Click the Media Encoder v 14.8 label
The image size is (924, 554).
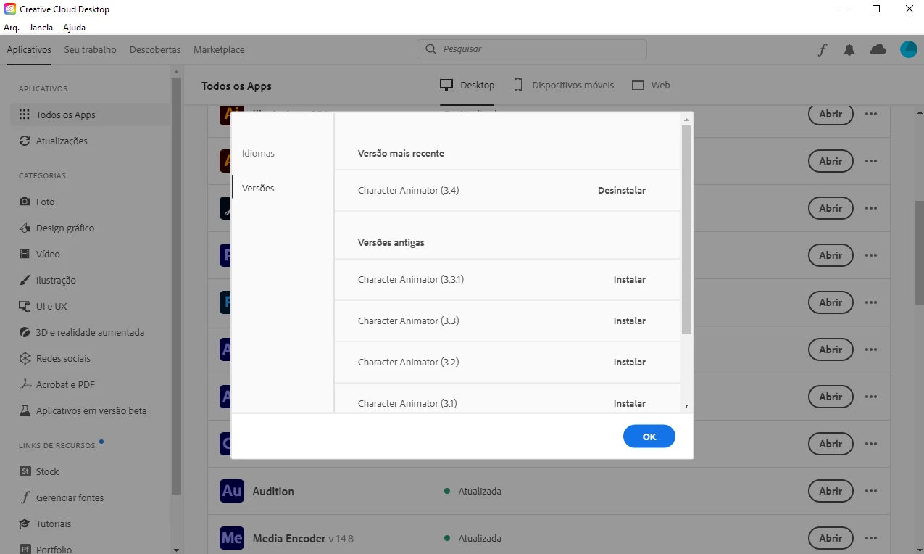coord(303,539)
